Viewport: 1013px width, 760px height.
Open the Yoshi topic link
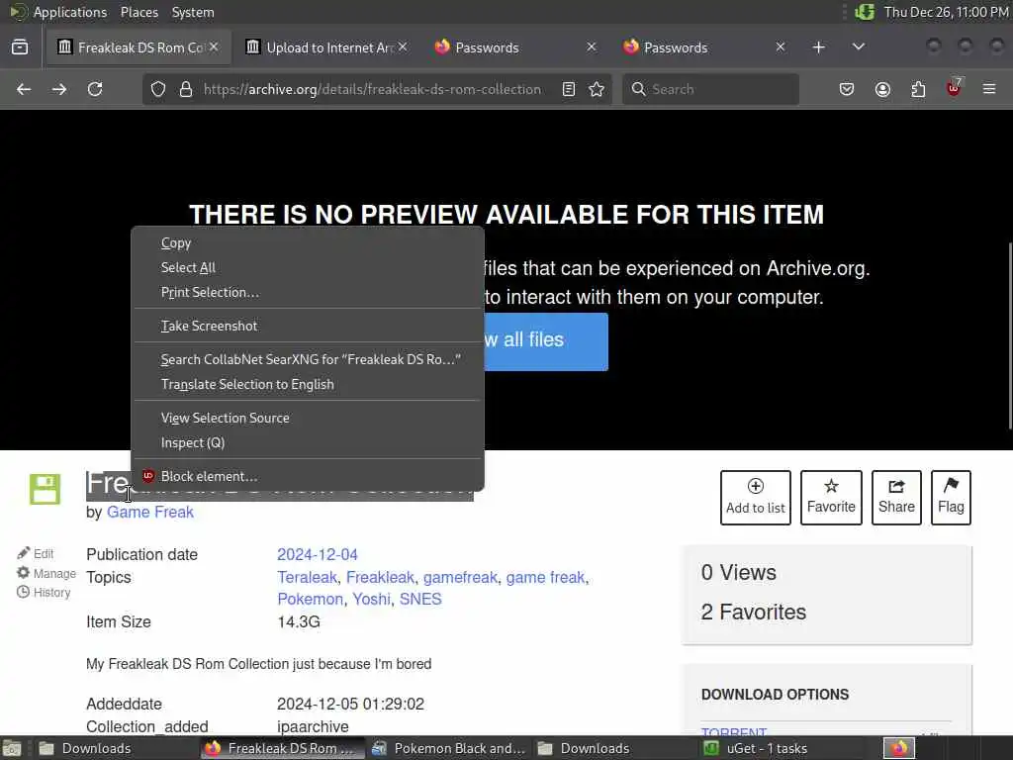372,599
